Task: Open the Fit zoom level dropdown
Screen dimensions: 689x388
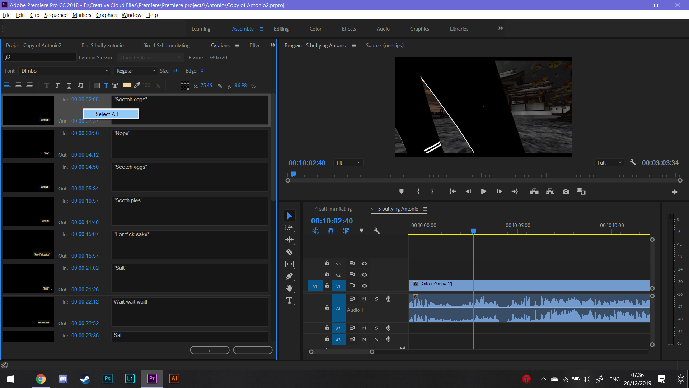Action: click(x=348, y=163)
